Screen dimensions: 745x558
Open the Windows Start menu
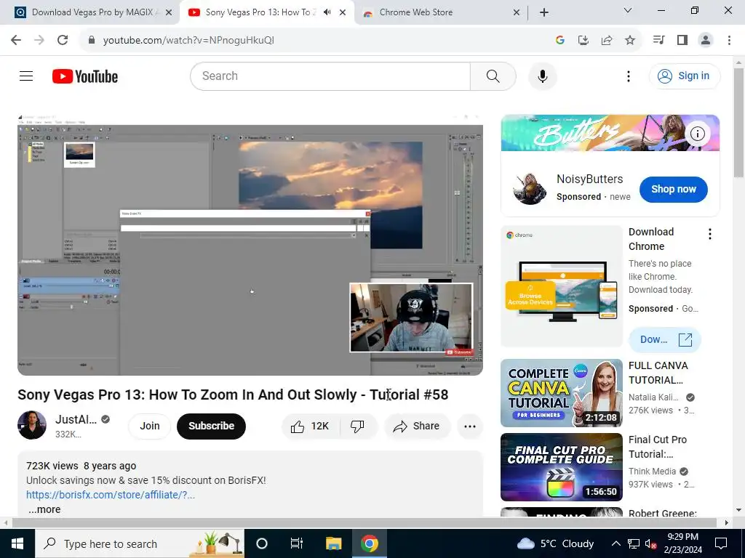(17, 543)
